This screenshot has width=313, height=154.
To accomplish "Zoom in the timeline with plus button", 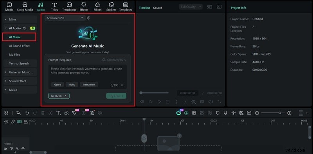I will pyautogui.click(x=289, y=113).
